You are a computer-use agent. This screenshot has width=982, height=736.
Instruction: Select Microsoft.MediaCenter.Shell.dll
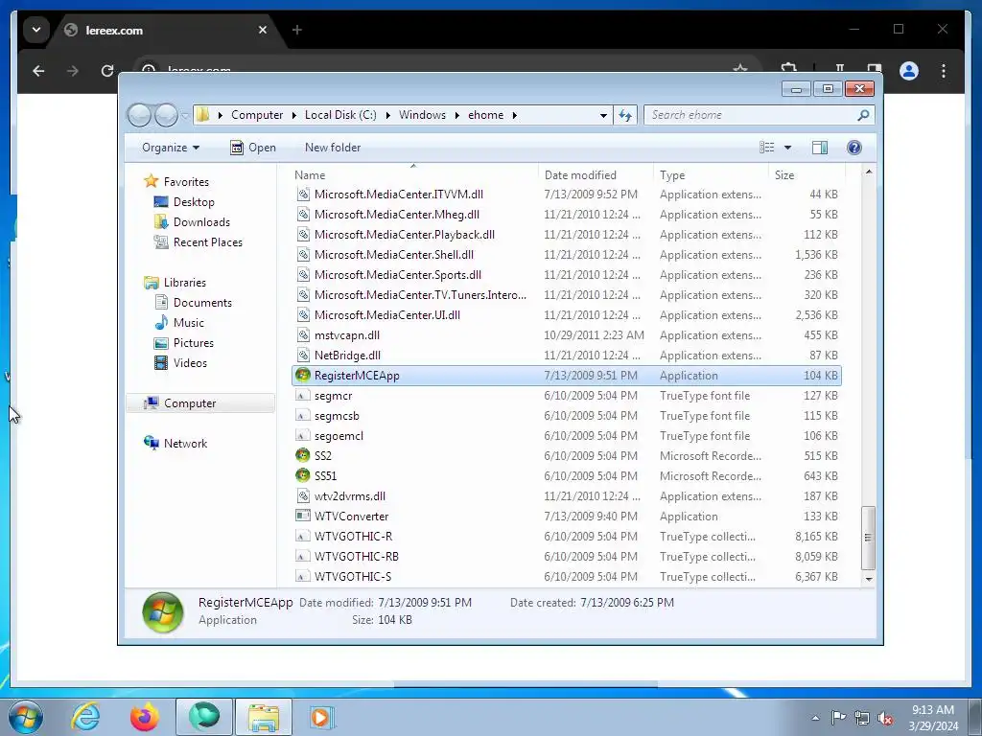[x=394, y=255]
